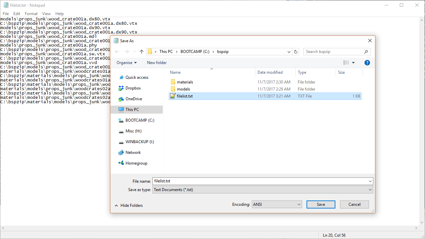This screenshot has height=239, width=425.
Task: Click the models folder icon
Action: [173, 89]
